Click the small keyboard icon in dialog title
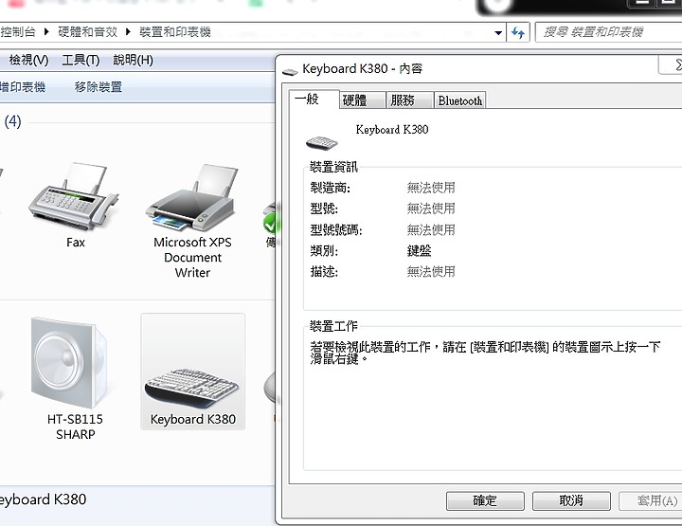 coord(290,71)
